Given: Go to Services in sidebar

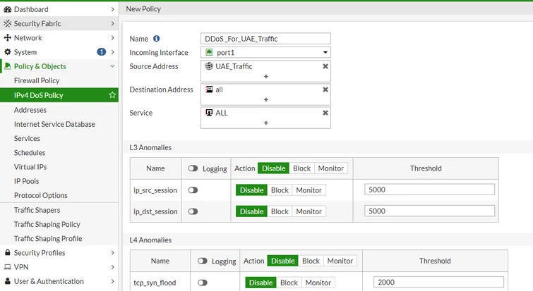Looking at the screenshot, I should point(27,138).
